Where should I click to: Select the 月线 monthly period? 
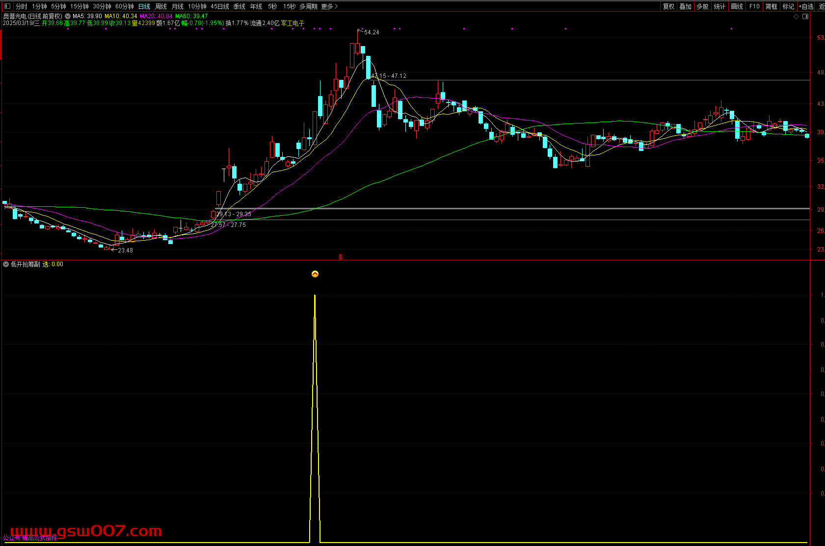(x=178, y=6)
